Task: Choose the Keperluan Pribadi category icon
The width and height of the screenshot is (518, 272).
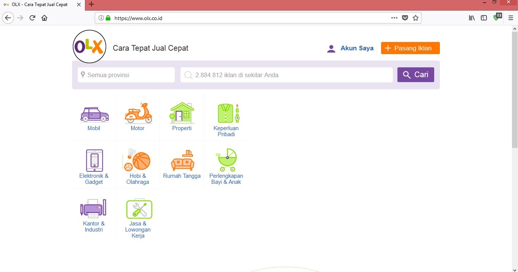Action: point(227,113)
